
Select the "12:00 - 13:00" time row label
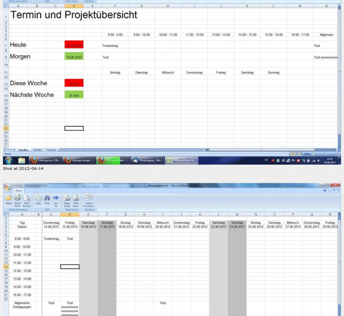(22, 271)
